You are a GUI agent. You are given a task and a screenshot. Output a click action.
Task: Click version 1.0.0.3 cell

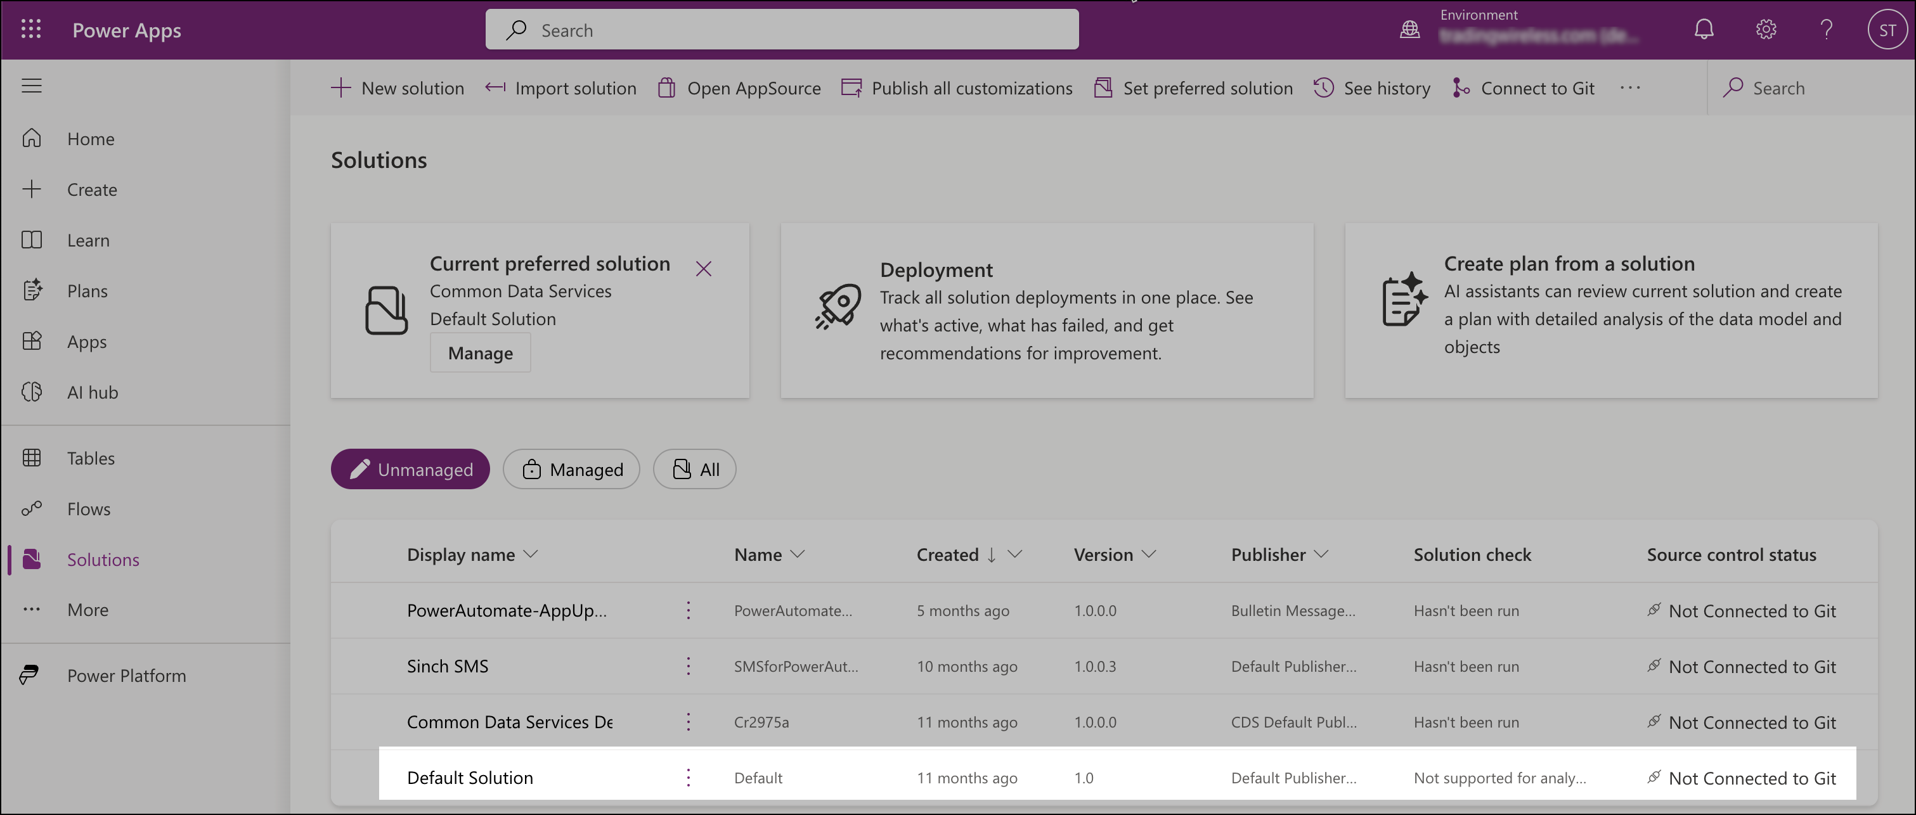point(1095,666)
